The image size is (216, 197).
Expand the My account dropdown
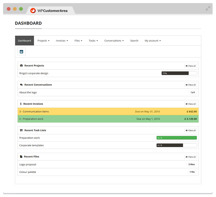(x=153, y=41)
